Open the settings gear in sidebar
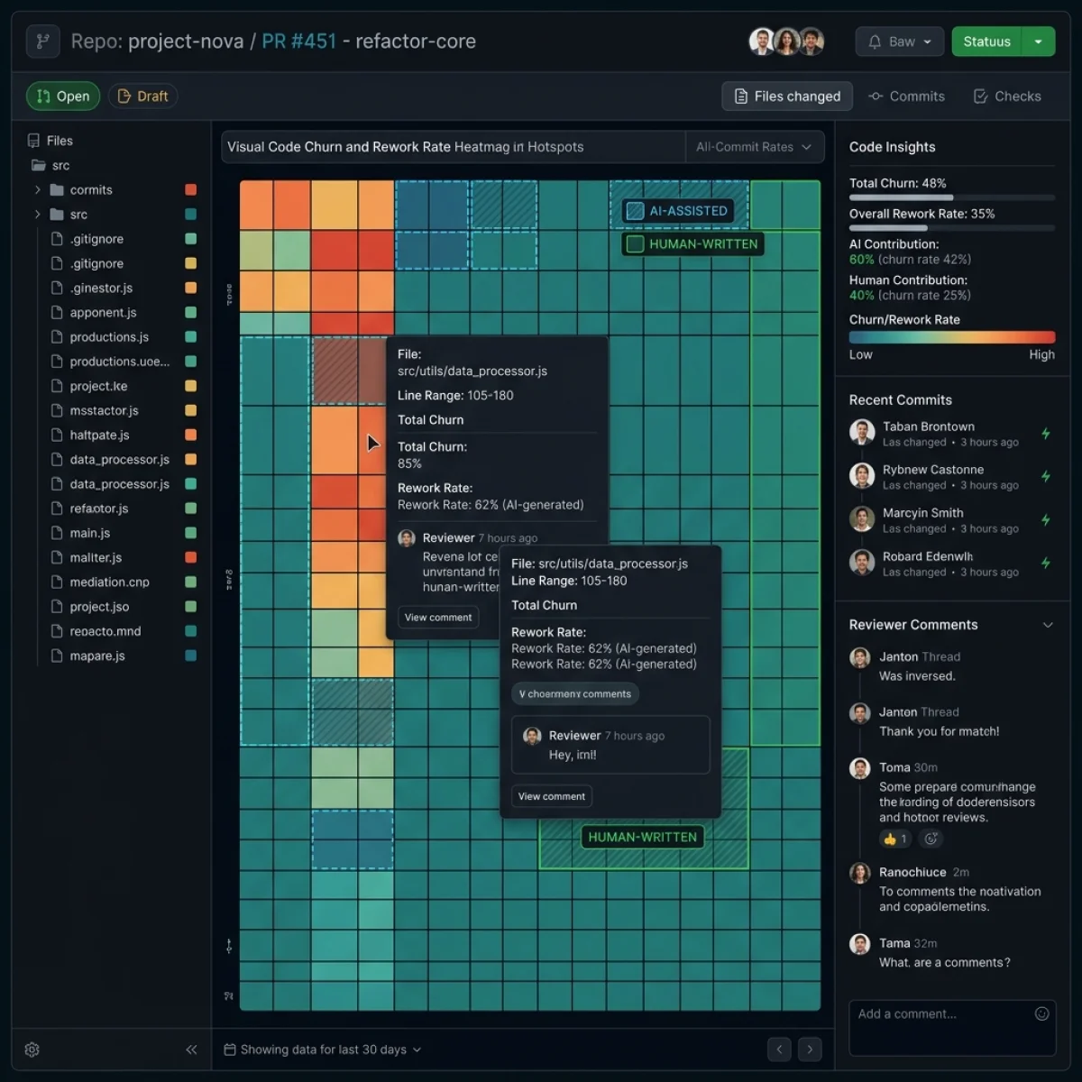The image size is (1082, 1082). pos(32,1050)
